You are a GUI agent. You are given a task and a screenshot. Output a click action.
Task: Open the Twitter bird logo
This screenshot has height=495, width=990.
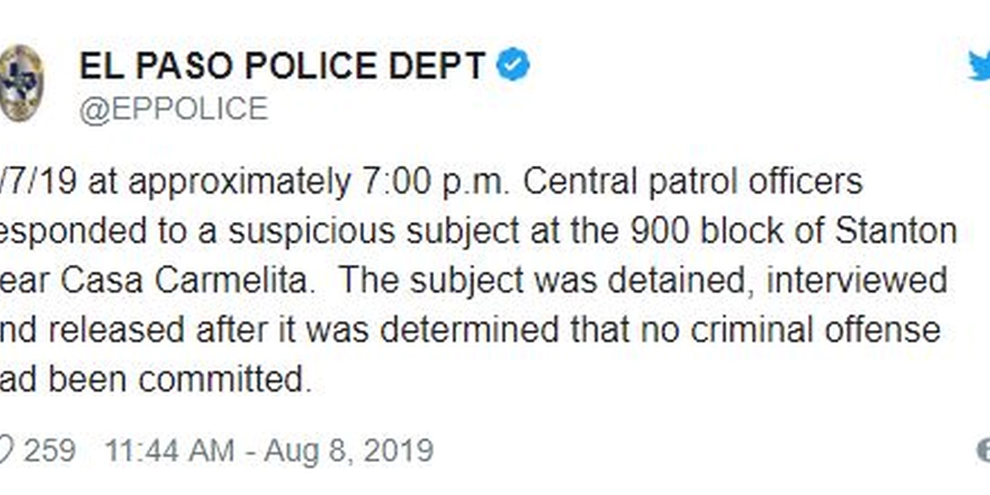pyautogui.click(x=979, y=65)
